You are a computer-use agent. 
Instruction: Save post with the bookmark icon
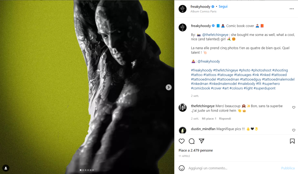pyautogui.click(x=292, y=141)
